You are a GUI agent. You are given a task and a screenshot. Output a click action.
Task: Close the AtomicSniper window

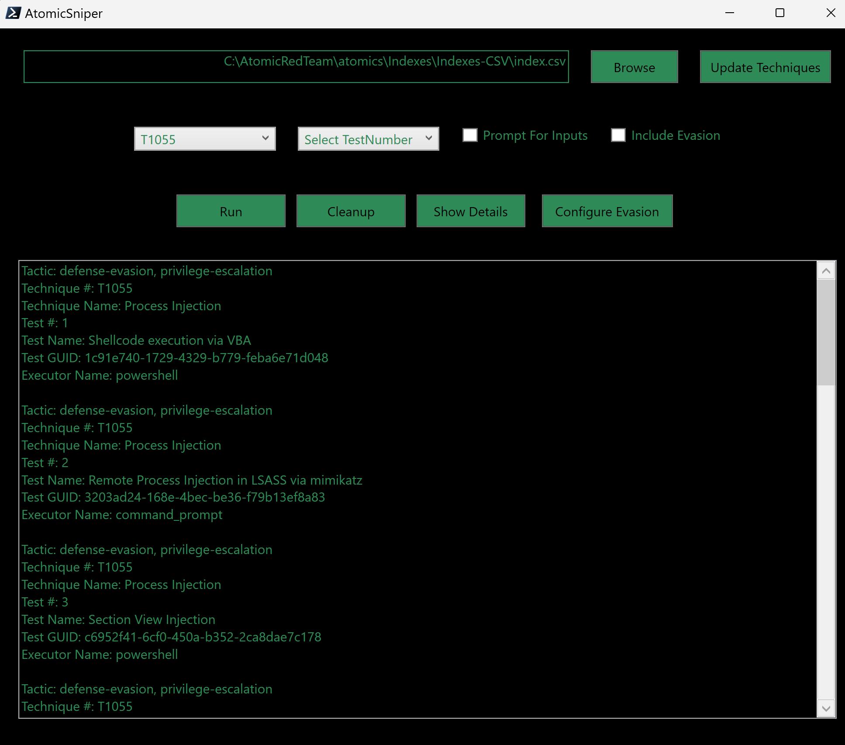coord(831,13)
